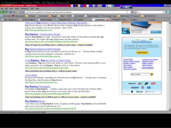This screenshot has width=171, height=128.
Task: Open the back/forward history dropdown arrow
Action: 8,12
